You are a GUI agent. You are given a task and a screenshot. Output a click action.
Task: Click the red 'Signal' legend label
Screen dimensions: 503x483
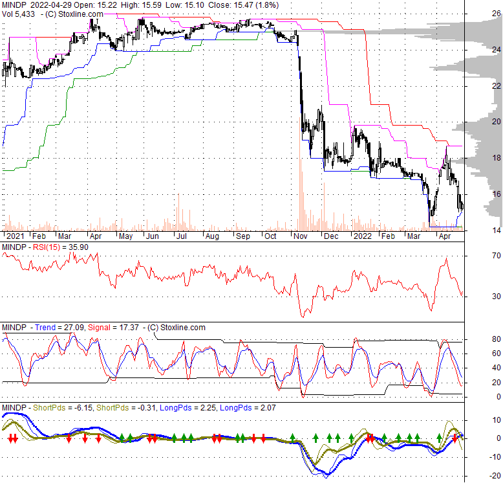(99, 328)
